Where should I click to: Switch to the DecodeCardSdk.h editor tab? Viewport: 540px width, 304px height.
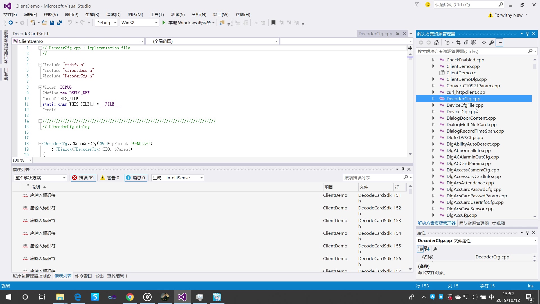(x=31, y=34)
